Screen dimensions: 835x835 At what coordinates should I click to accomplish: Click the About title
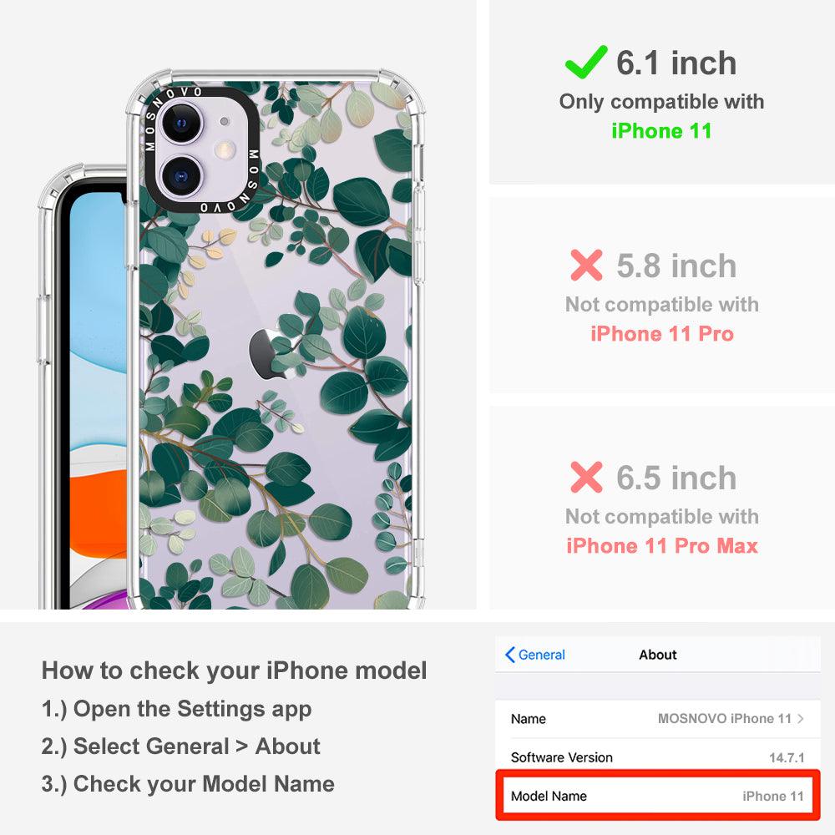tap(658, 655)
